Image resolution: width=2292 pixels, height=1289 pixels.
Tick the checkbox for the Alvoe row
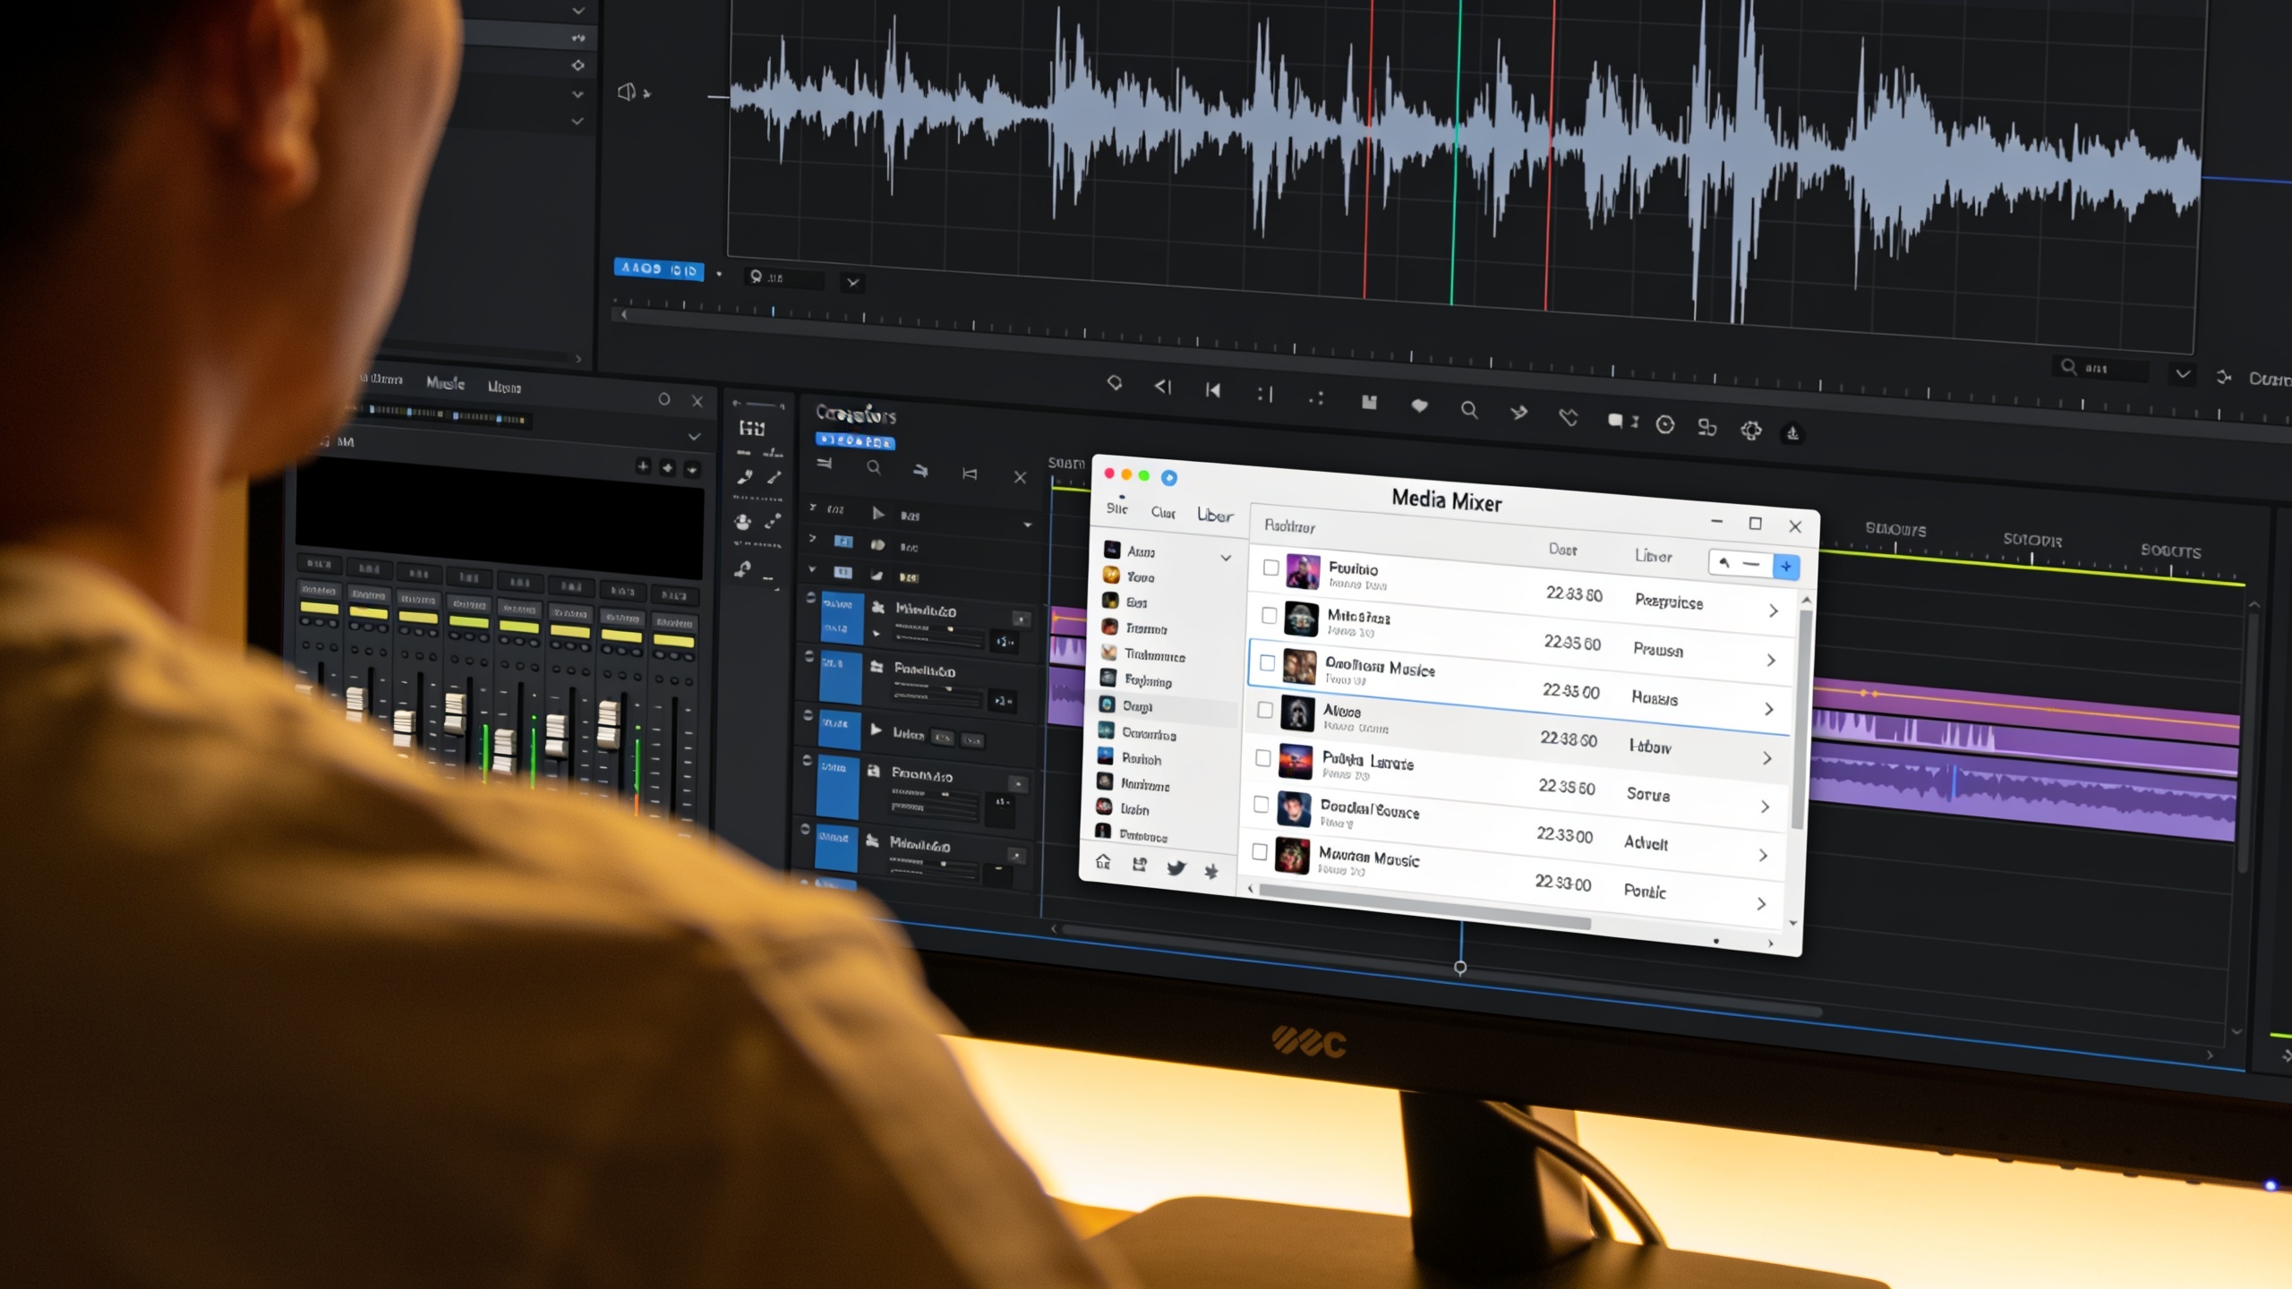tap(1265, 710)
